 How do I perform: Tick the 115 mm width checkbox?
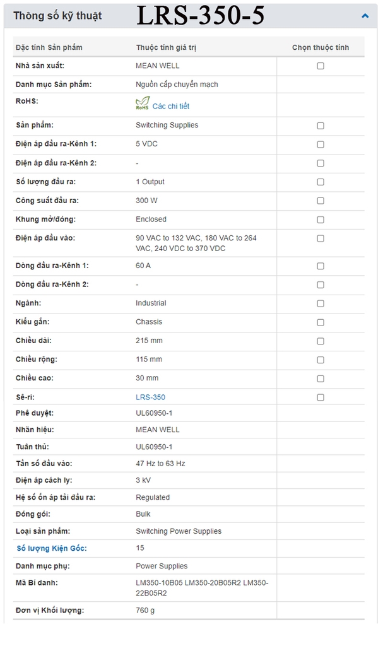click(321, 360)
